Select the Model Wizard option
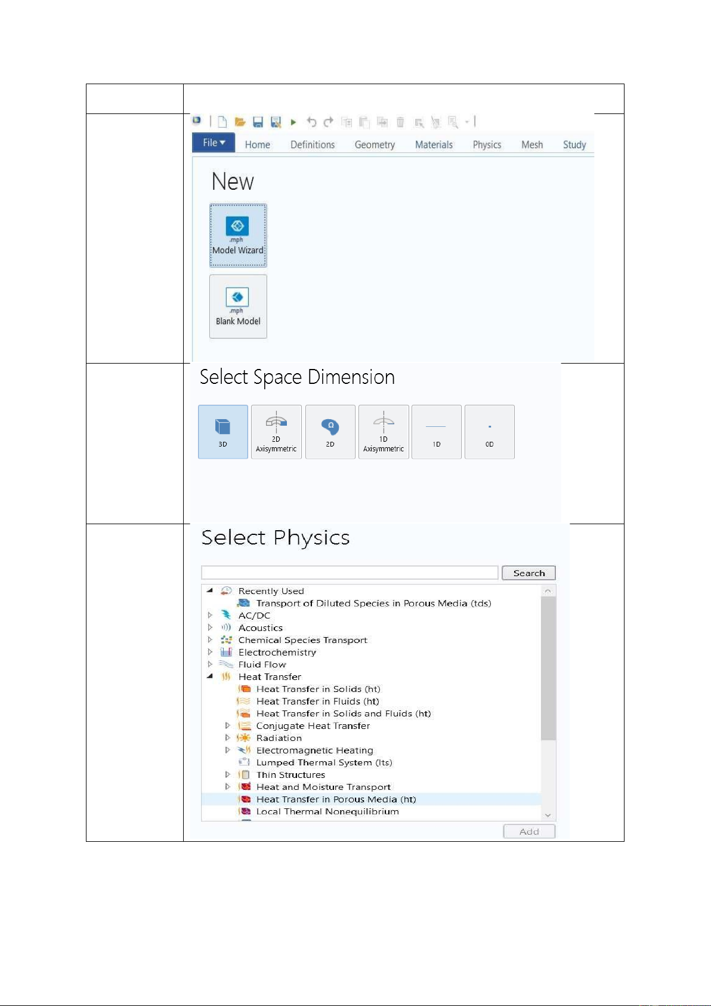 pyautogui.click(x=238, y=235)
